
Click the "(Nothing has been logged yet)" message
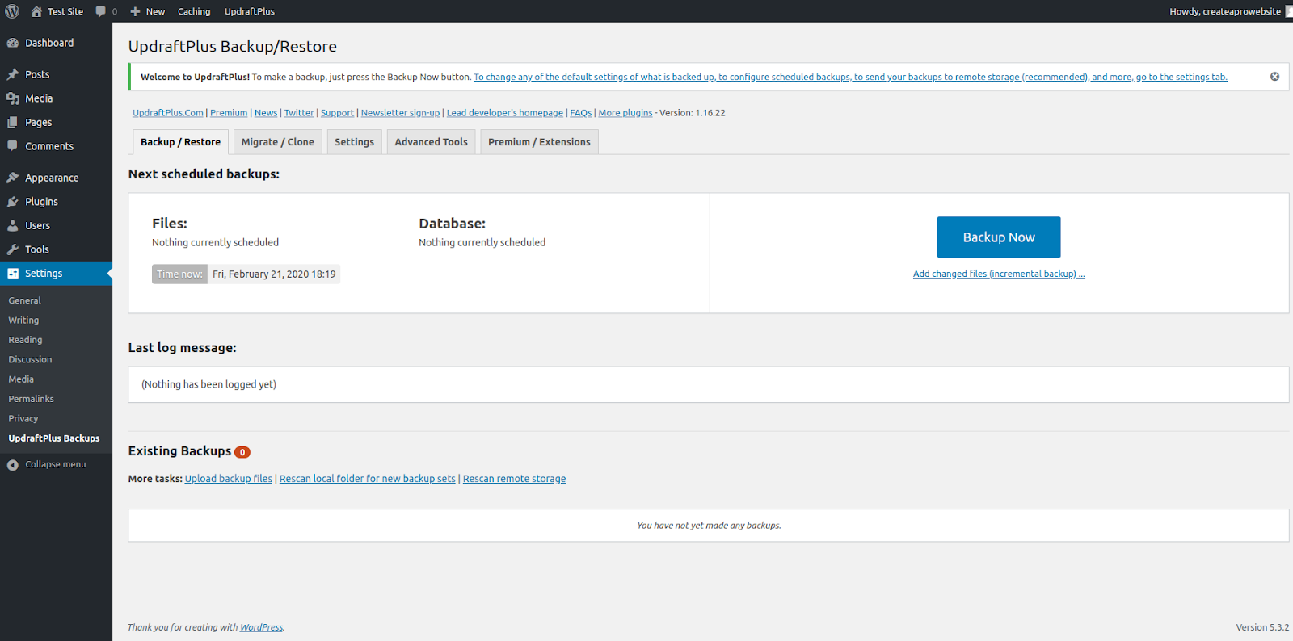coord(208,384)
